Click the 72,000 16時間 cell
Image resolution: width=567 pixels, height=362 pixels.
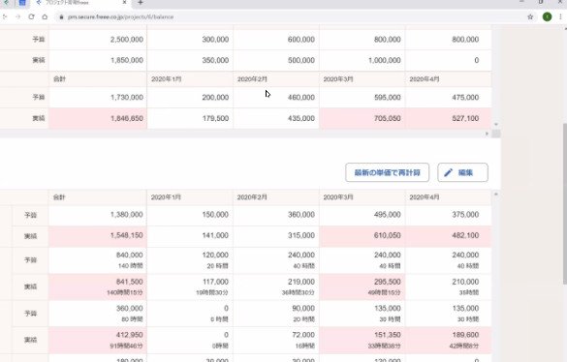[x=276, y=341]
